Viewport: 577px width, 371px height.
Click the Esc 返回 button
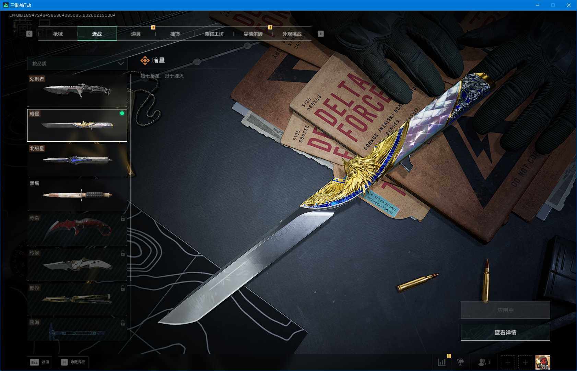pos(39,362)
